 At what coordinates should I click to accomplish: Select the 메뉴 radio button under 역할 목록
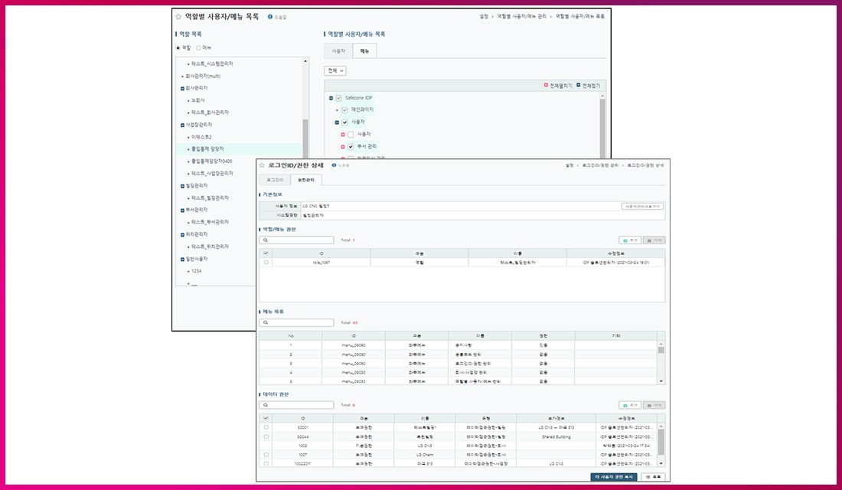click(x=198, y=47)
